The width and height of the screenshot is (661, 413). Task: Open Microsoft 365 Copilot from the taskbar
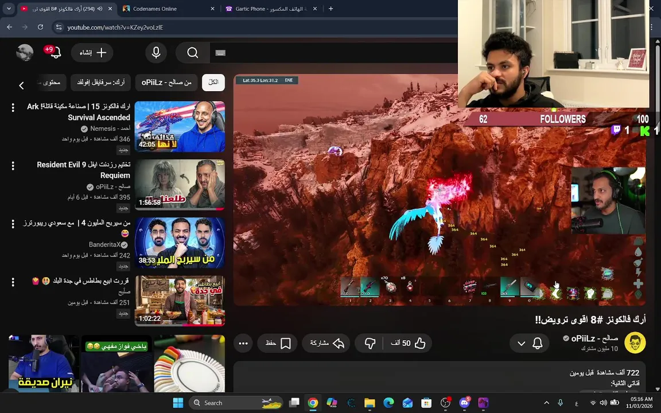(x=332, y=403)
